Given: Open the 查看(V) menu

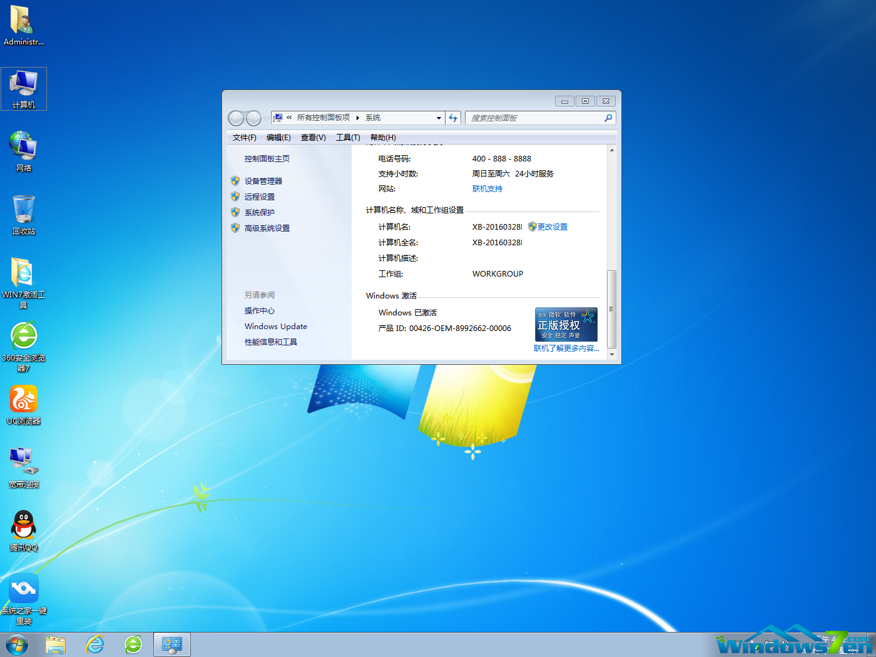Looking at the screenshot, I should pyautogui.click(x=313, y=138).
